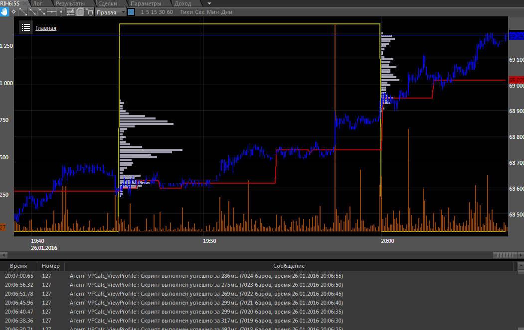Viewport: 524px width, 330px height.
Task: Click the multi-line levels drawing tool
Action: pyautogui.click(x=70, y=12)
